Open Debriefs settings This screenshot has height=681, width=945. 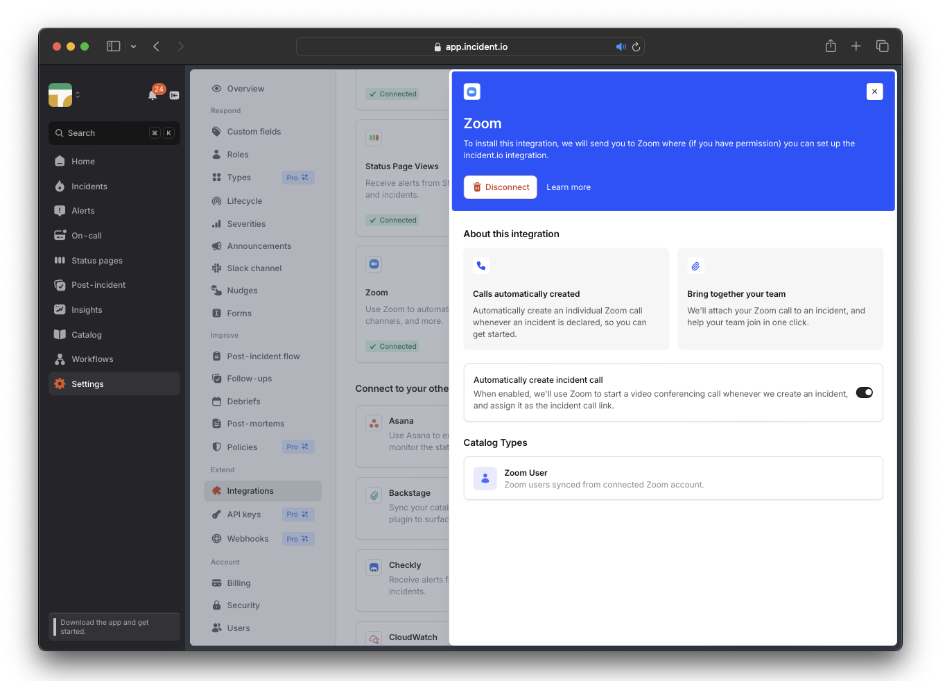[263, 402]
